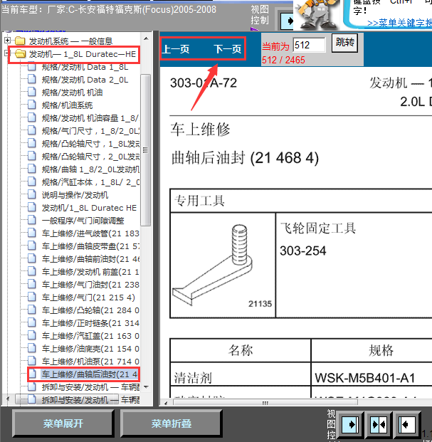432x442 pixels.
Task: Click document icon beside 说明与操作/发动机
Action: (32, 194)
